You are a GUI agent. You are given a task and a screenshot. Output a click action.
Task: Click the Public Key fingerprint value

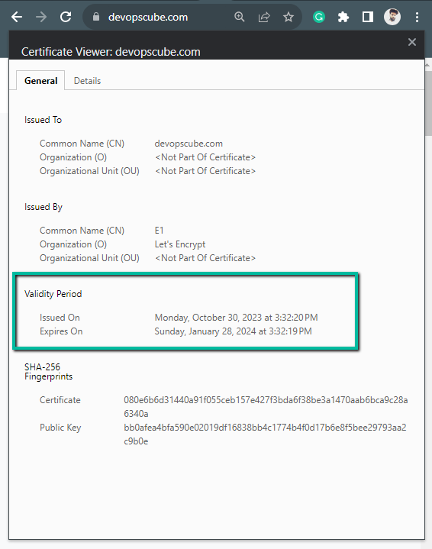pos(265,434)
